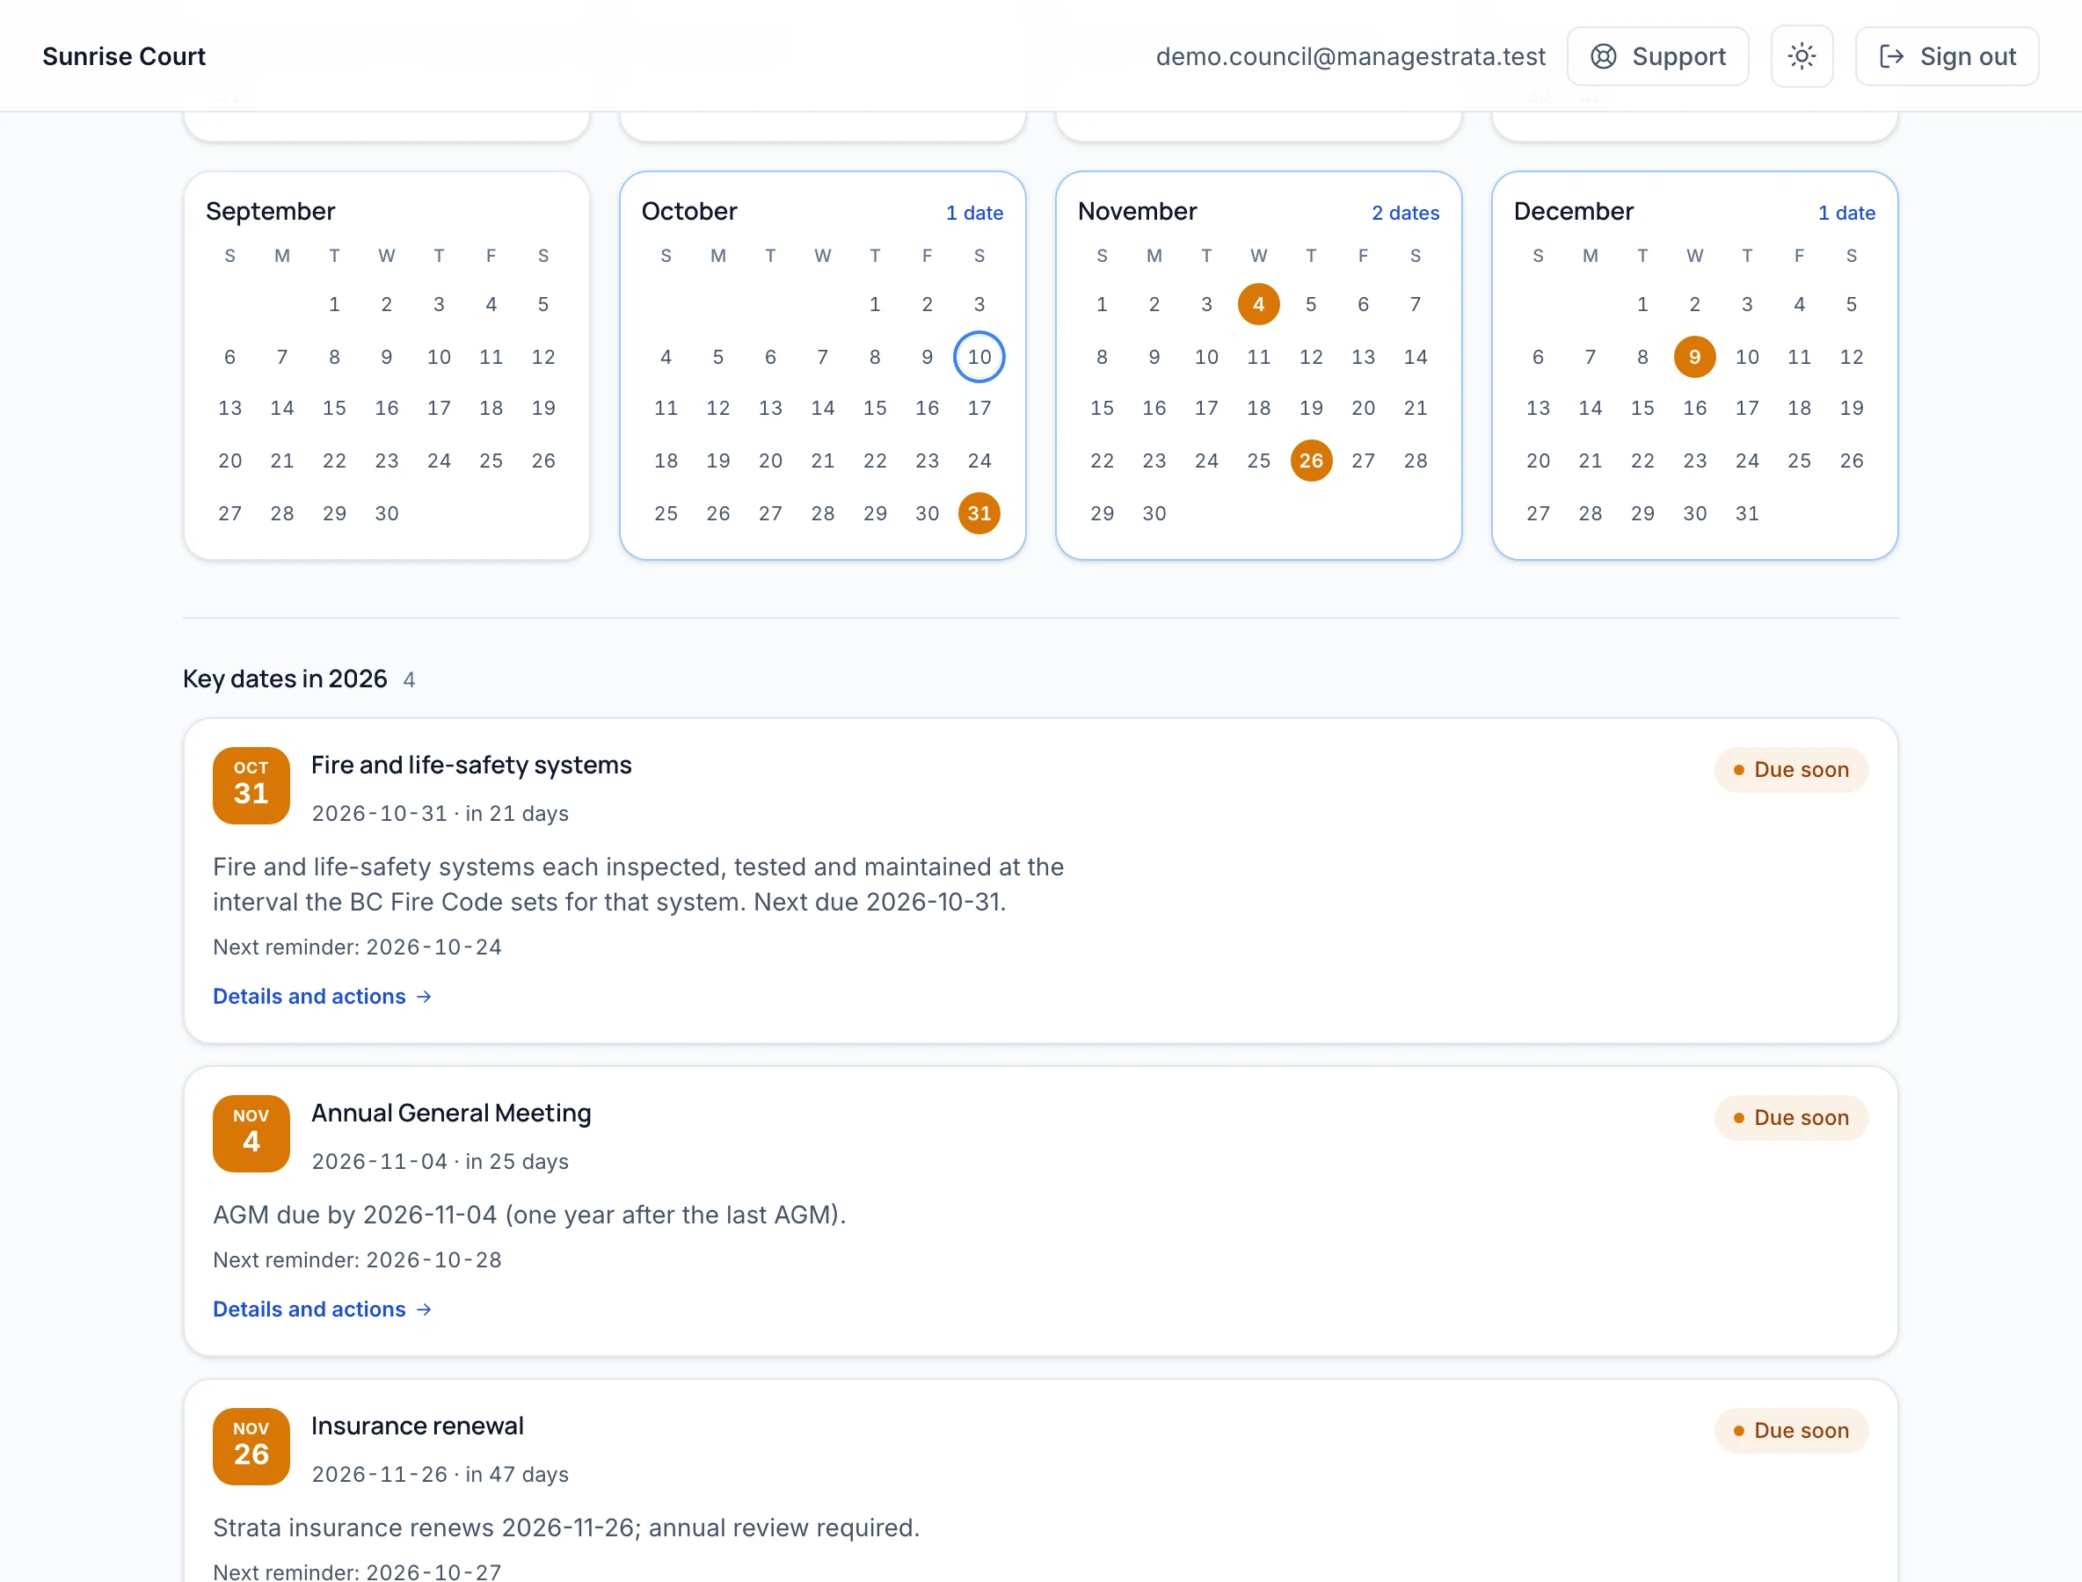The height and width of the screenshot is (1582, 2082).
Task: Click the Insurance renewal title
Action: (x=418, y=1426)
